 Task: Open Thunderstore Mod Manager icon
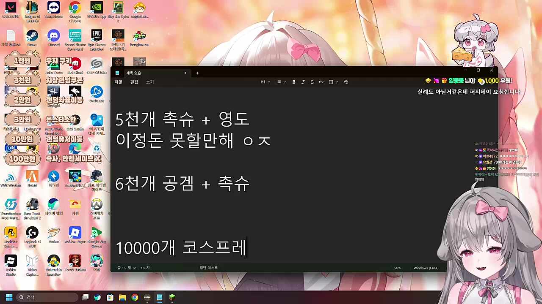pos(11,209)
